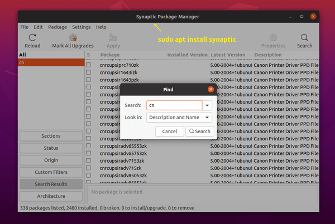Select the cn search result filter
335x224 pixels.
point(51,62)
